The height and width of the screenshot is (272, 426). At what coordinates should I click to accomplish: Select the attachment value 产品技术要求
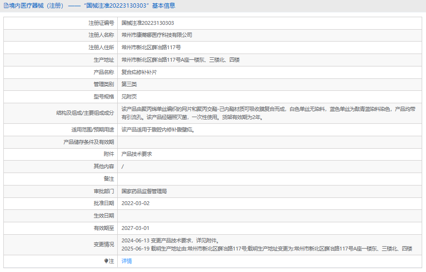[x=137, y=154]
